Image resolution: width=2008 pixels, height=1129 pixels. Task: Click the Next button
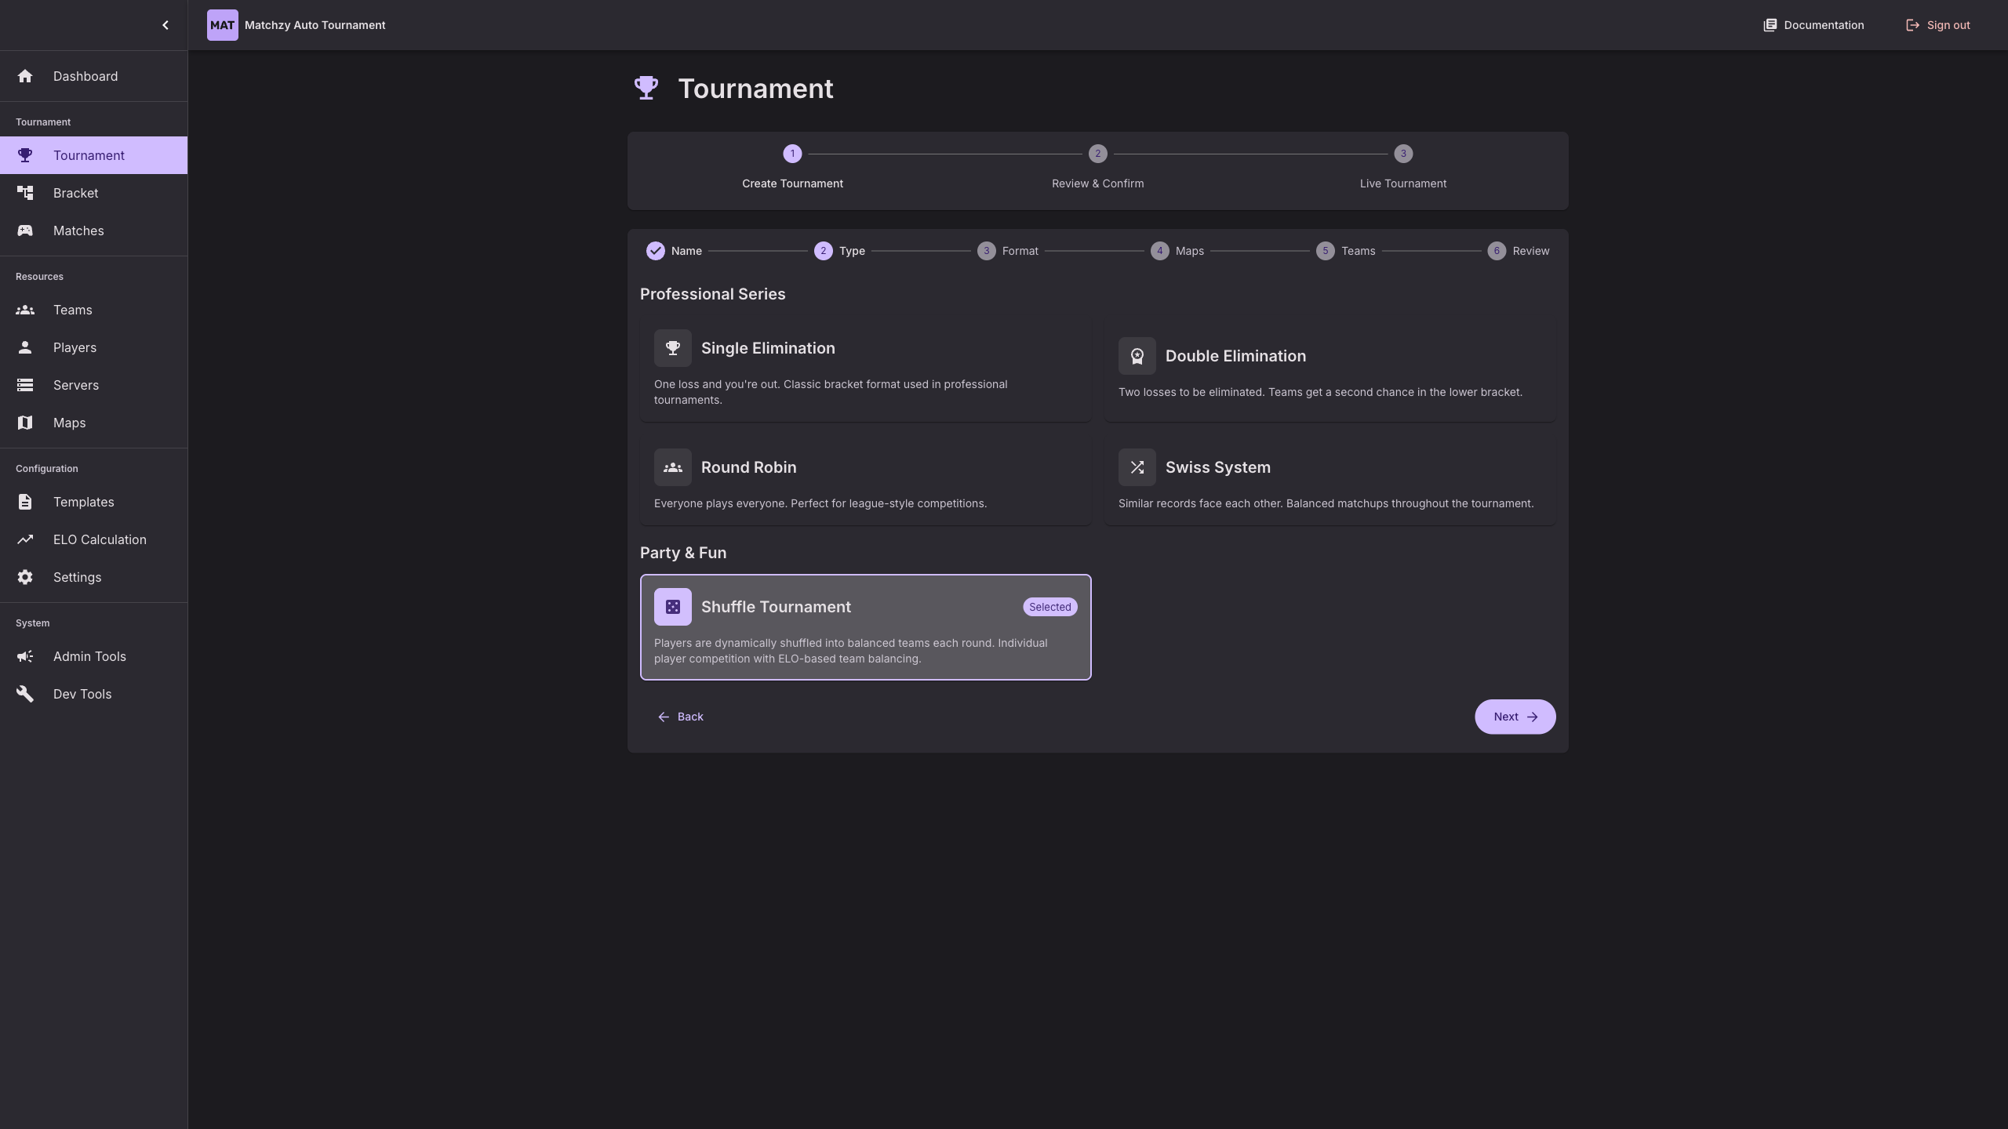pyautogui.click(x=1515, y=717)
